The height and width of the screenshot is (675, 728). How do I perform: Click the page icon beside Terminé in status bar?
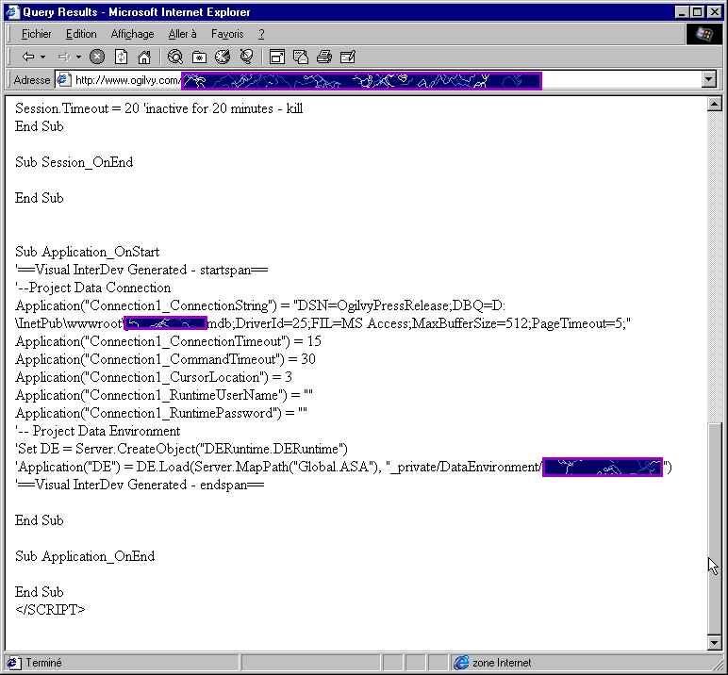pyautogui.click(x=12, y=663)
